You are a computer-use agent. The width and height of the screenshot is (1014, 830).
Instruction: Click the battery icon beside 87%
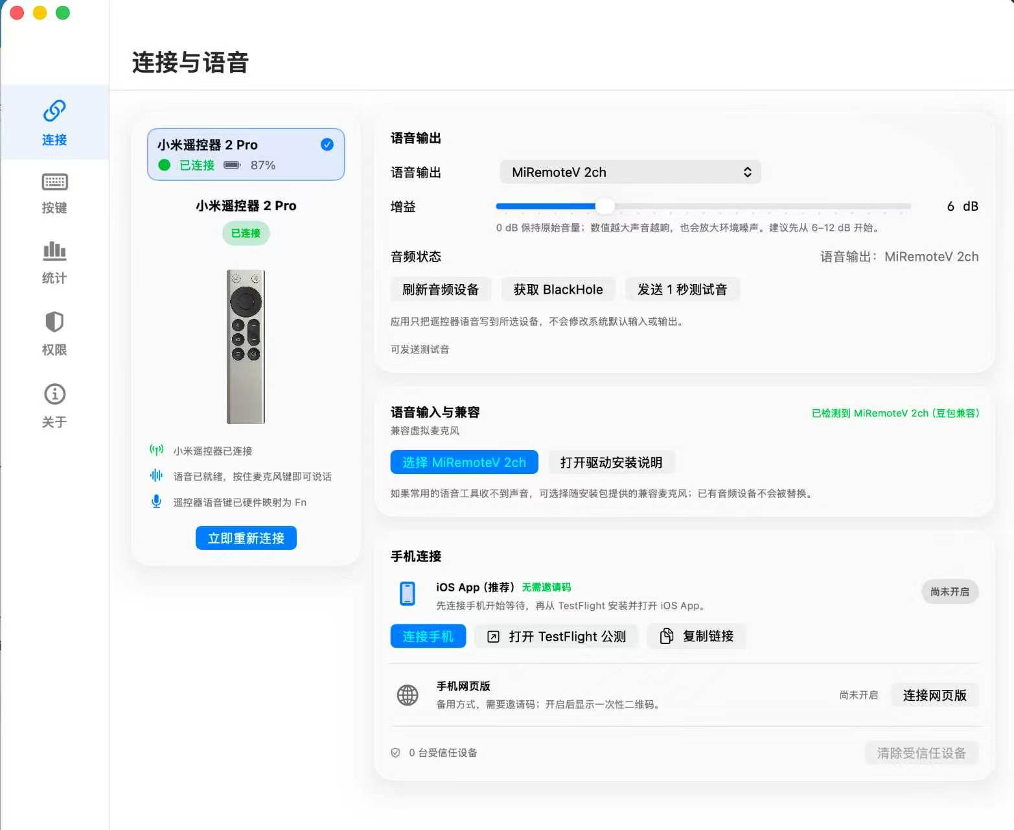(x=232, y=165)
